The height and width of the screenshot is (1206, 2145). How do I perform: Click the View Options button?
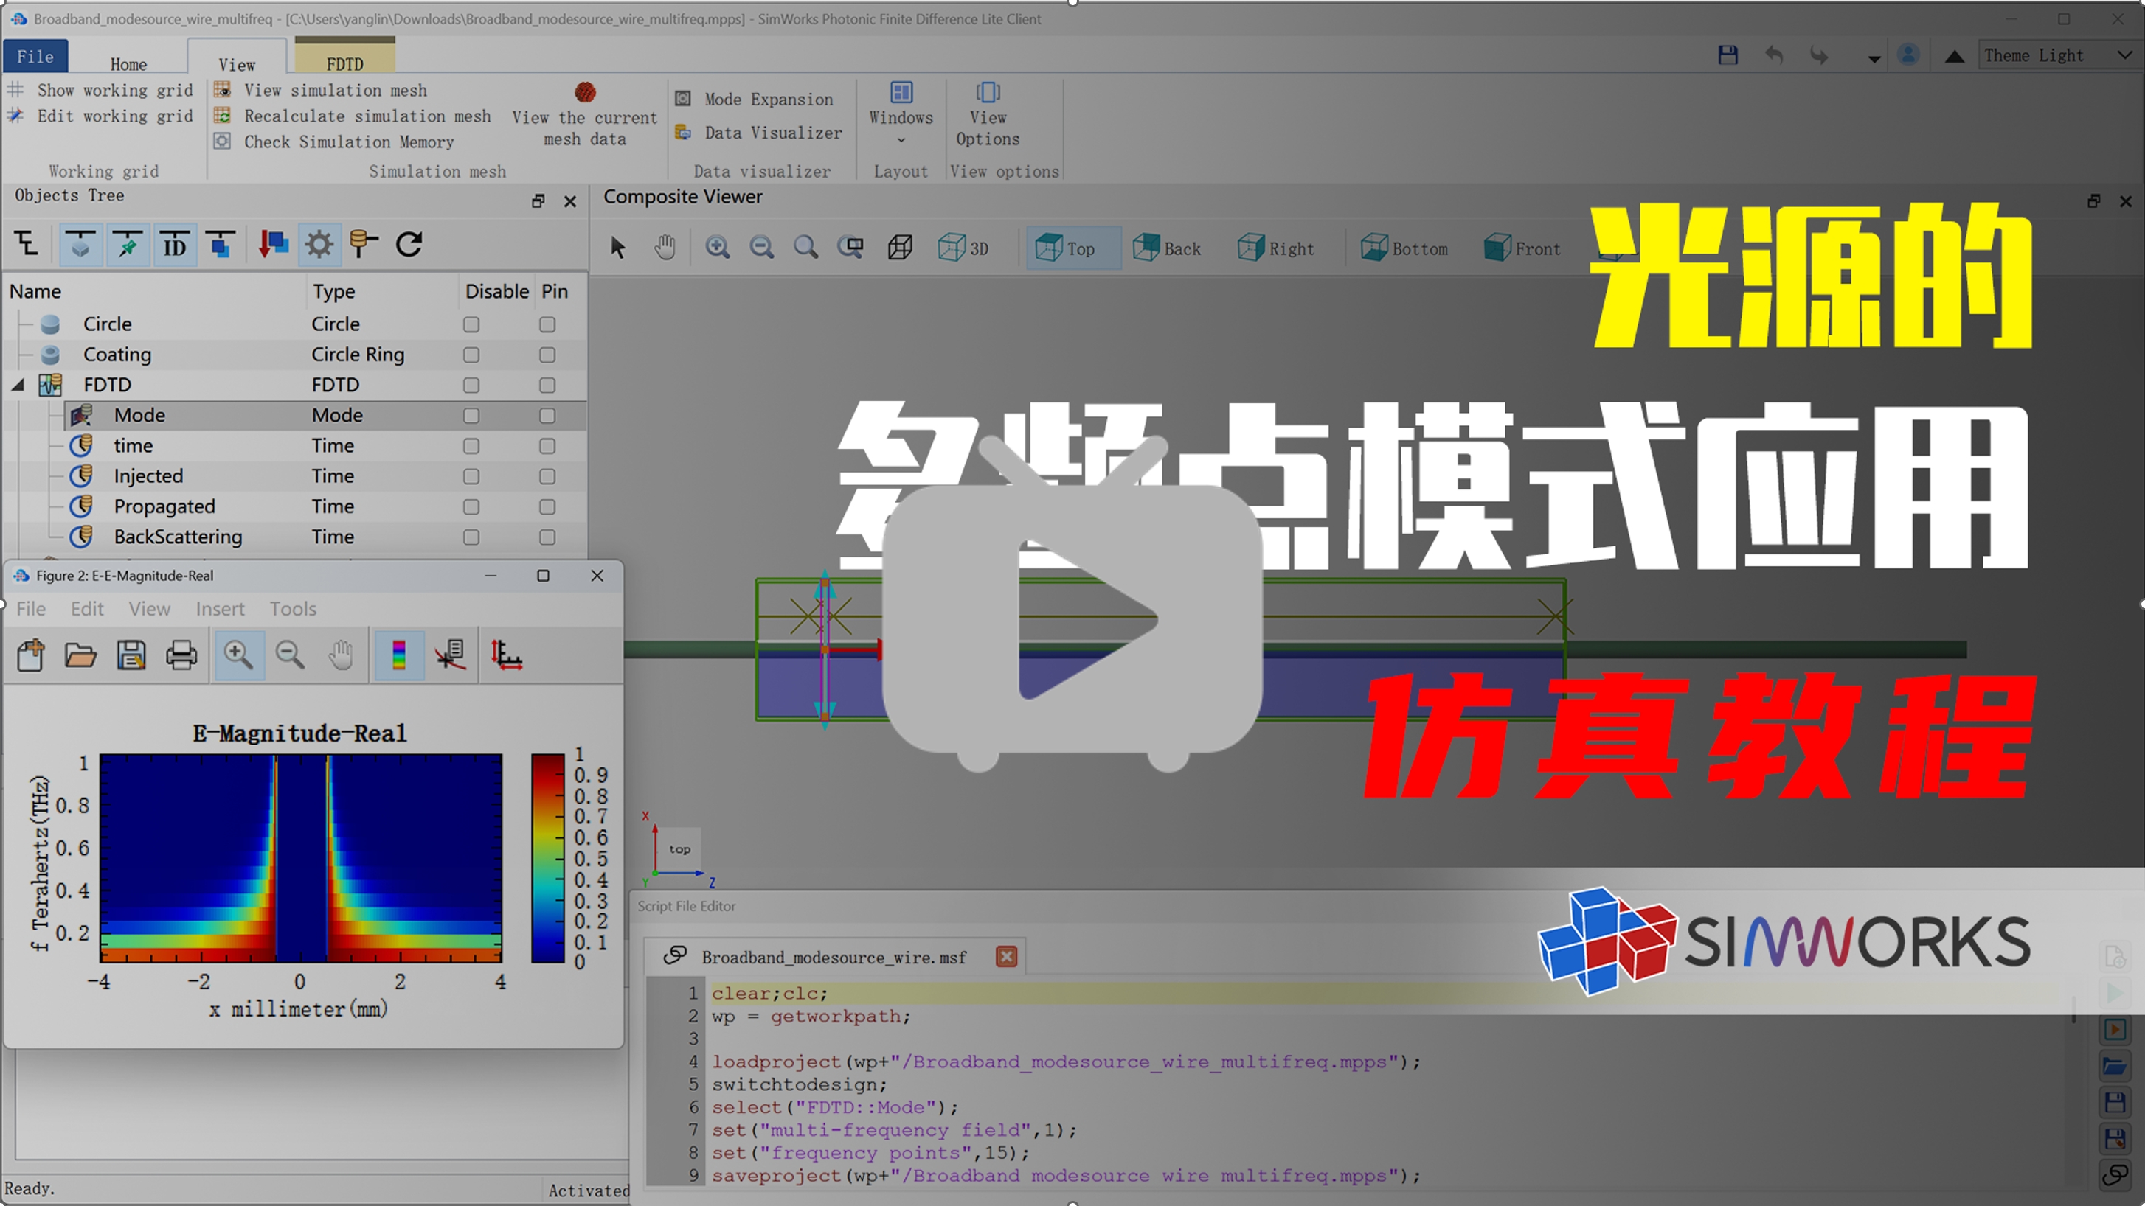988,114
